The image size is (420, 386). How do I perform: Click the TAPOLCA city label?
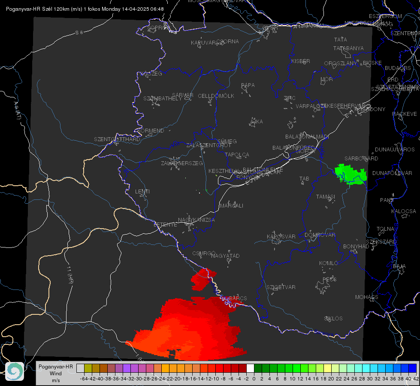point(237,155)
